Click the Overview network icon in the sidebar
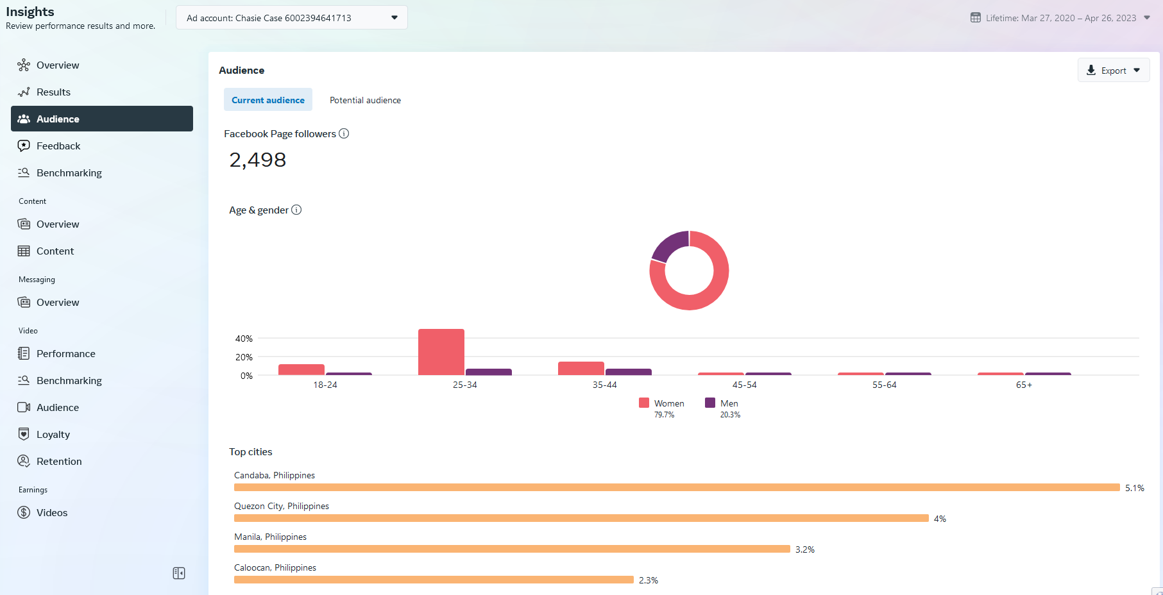Image resolution: width=1163 pixels, height=595 pixels. tap(24, 65)
